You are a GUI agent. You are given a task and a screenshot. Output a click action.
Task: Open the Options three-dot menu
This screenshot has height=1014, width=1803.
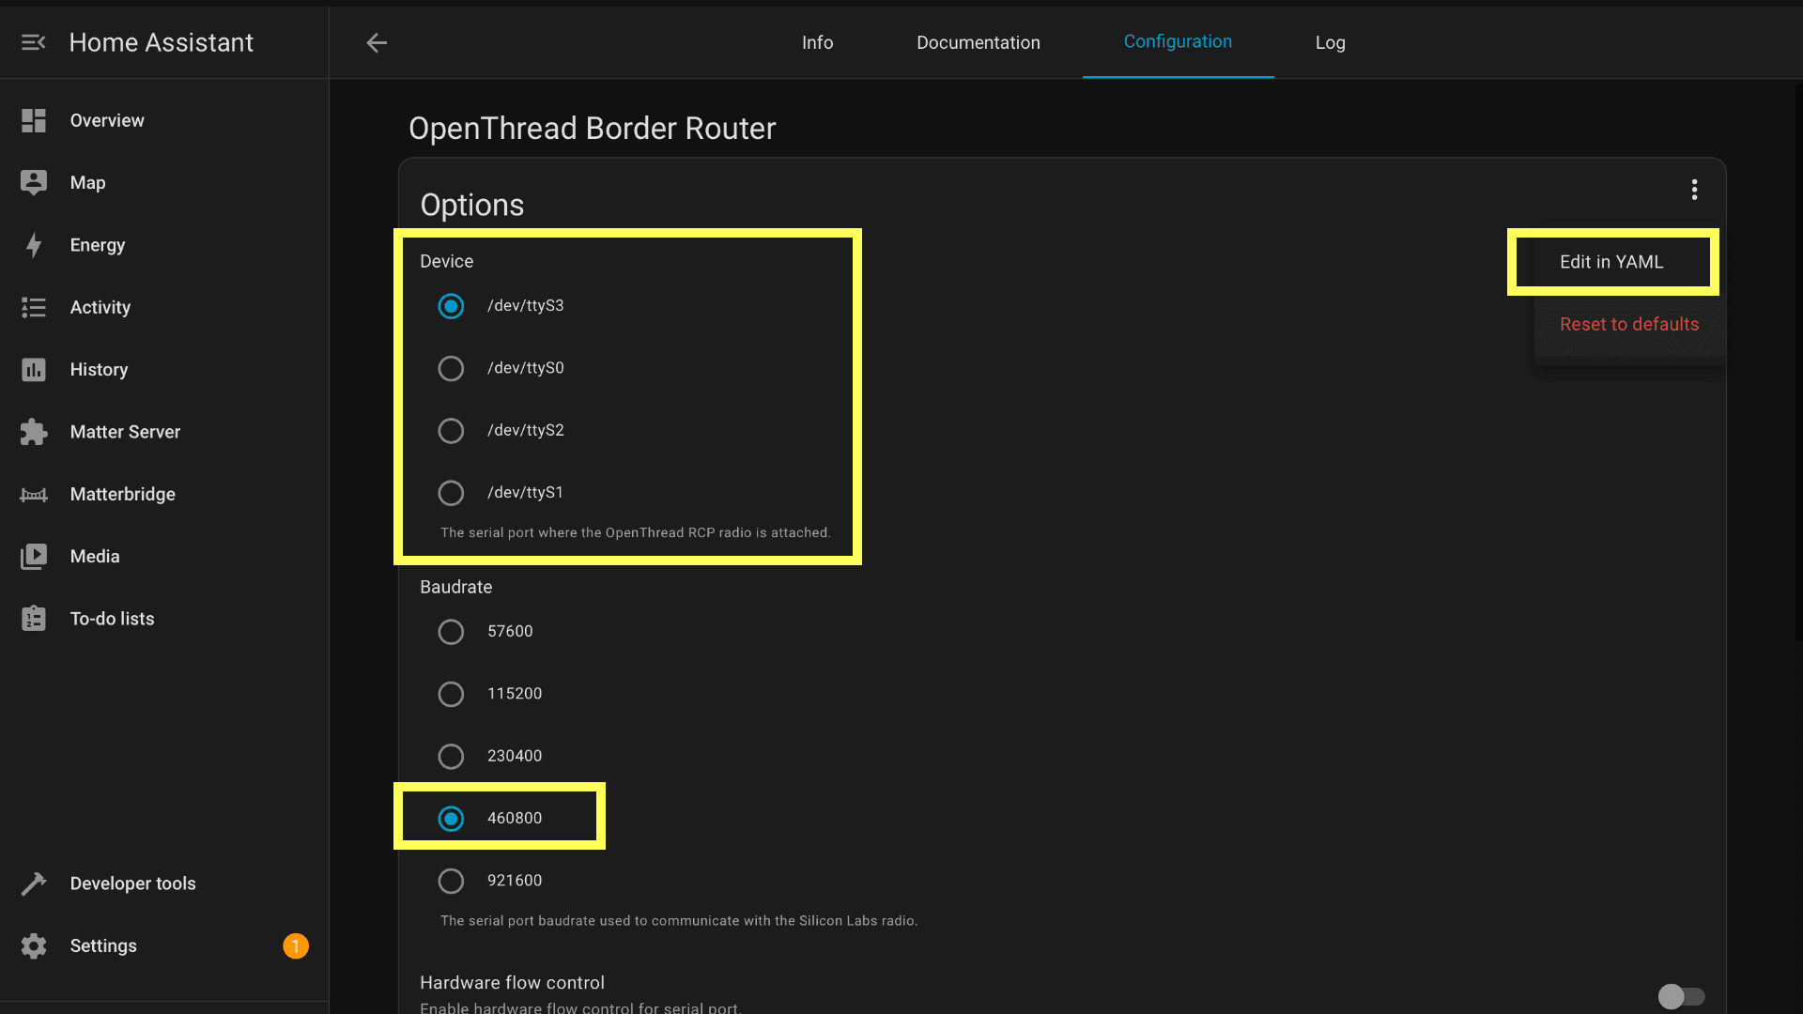tap(1694, 190)
